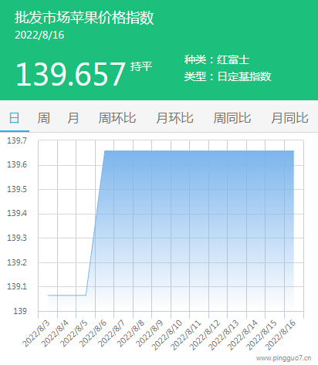The width and height of the screenshot is (318, 365).
Task: Click the 139.3 y-axis label
Action: (x=17, y=238)
